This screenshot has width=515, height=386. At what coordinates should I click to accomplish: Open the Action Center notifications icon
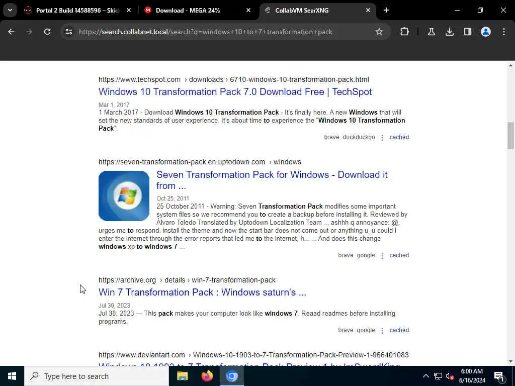pyautogui.click(x=499, y=376)
